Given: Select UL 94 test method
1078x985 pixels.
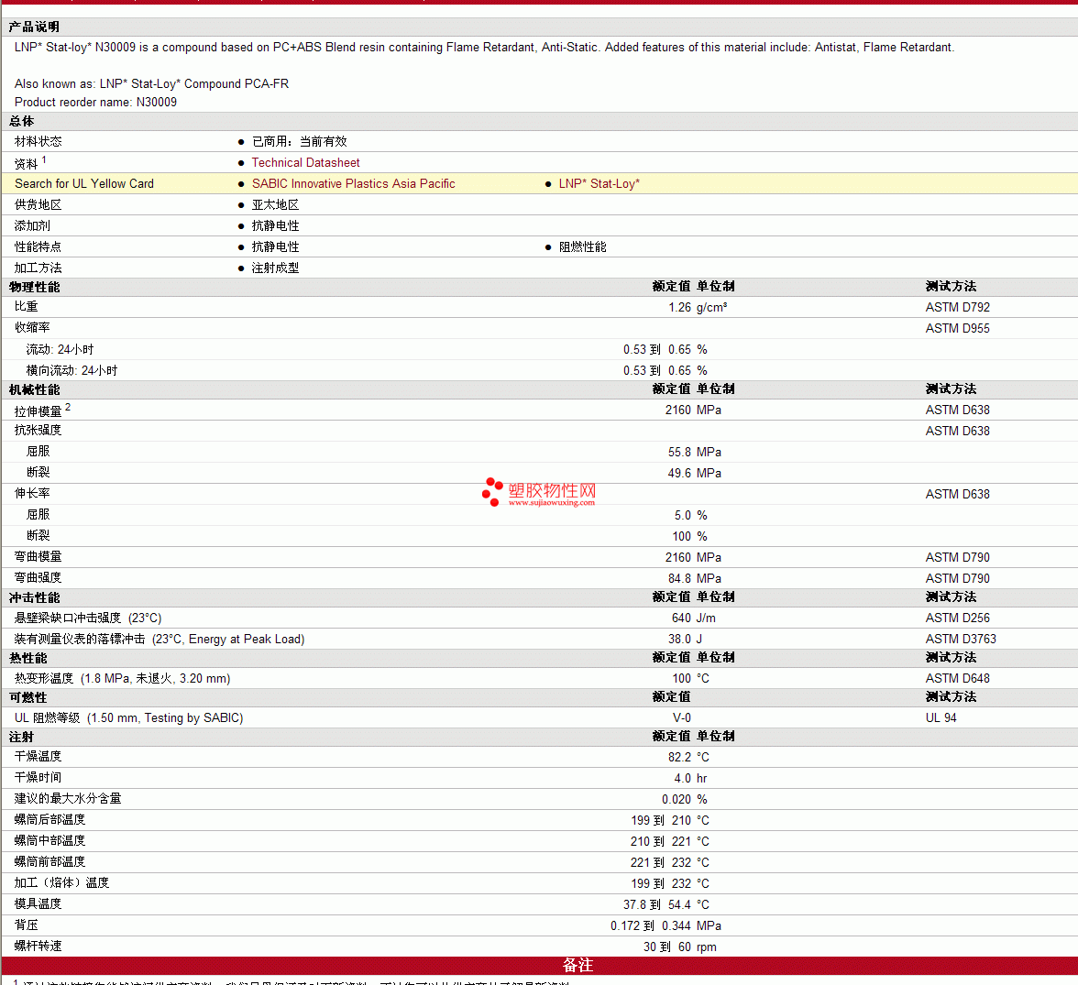Looking at the screenshot, I should pos(940,717).
